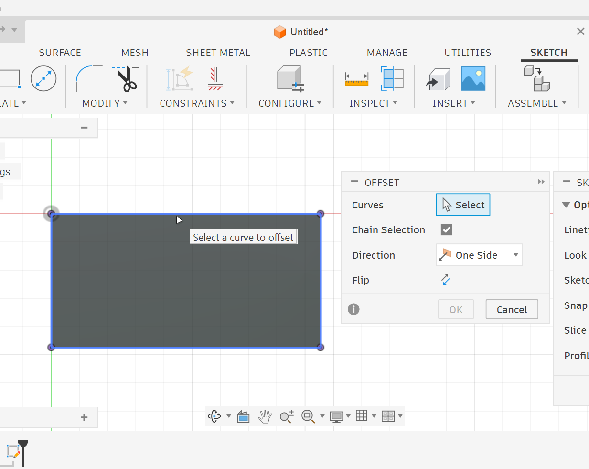Open the Viewports layout icon
This screenshot has width=589, height=469.
click(x=388, y=416)
